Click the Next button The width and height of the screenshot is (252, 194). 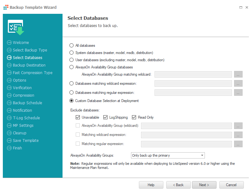point(204,185)
